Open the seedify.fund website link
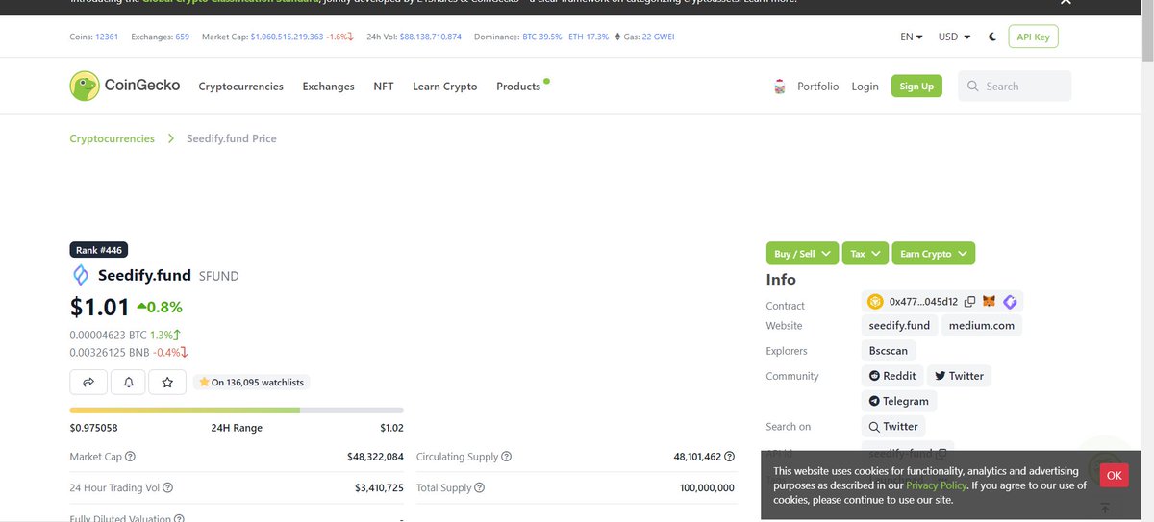 pos(899,326)
